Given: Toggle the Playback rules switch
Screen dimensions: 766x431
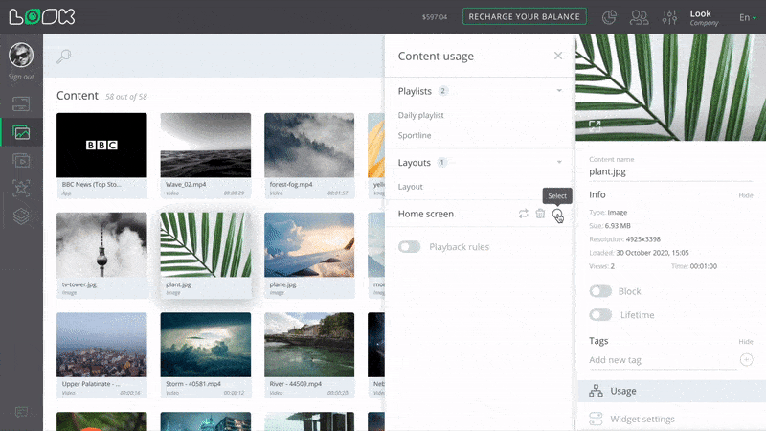Looking at the screenshot, I should tap(410, 247).
